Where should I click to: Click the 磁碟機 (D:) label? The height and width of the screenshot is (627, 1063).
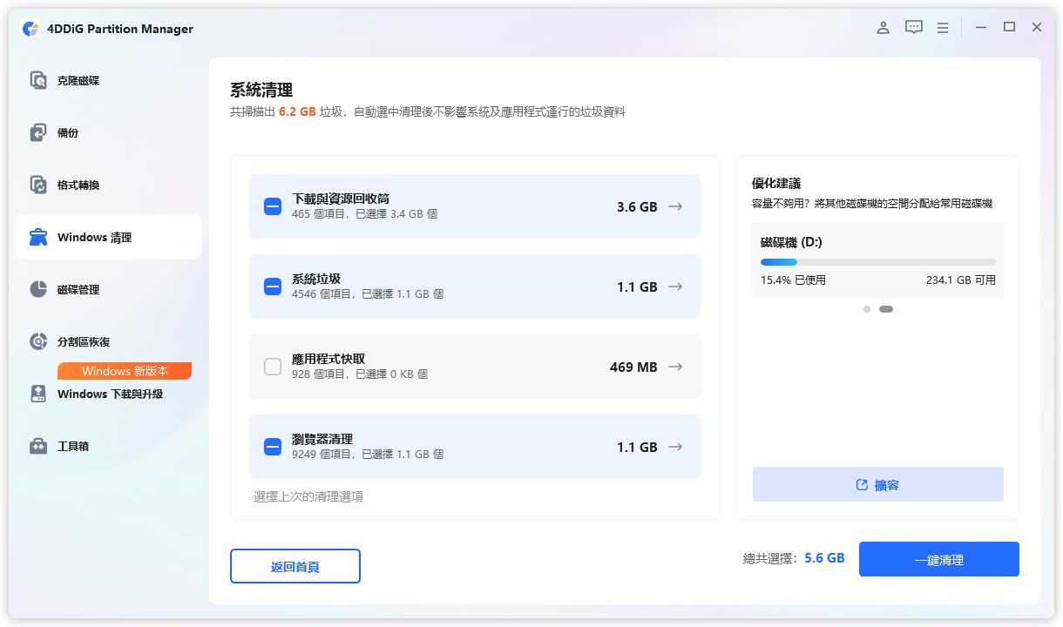coord(791,242)
